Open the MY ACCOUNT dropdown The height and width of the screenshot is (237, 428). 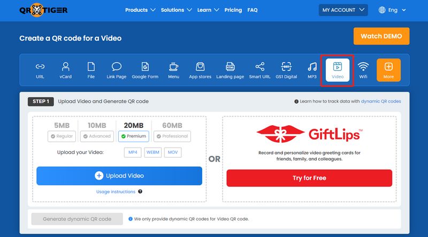tap(343, 10)
